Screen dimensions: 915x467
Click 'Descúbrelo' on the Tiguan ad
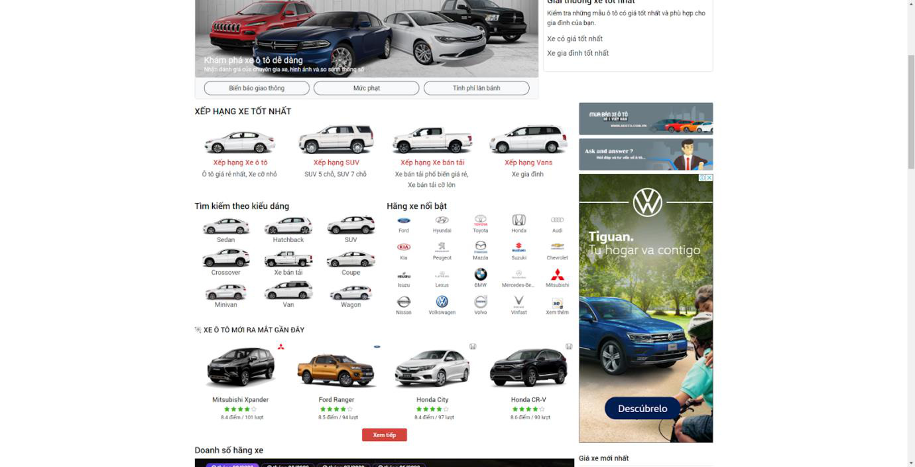click(642, 409)
